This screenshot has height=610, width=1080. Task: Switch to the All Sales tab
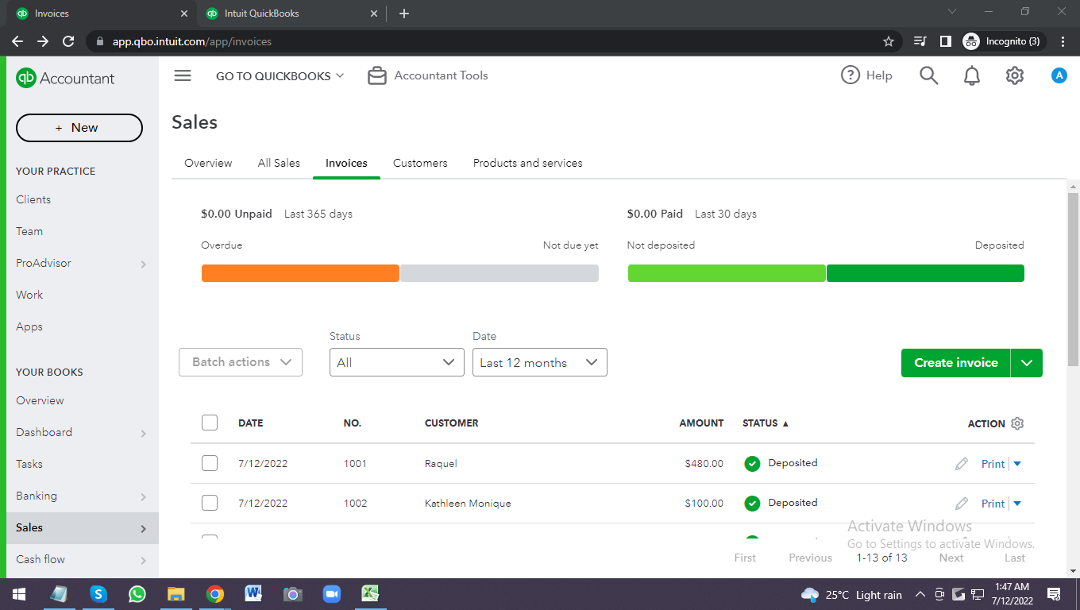coord(279,163)
